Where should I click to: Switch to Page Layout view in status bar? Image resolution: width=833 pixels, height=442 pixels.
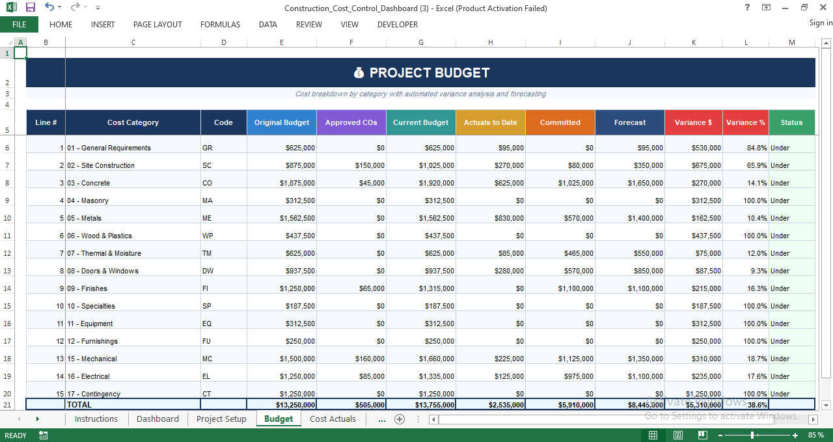coord(677,435)
